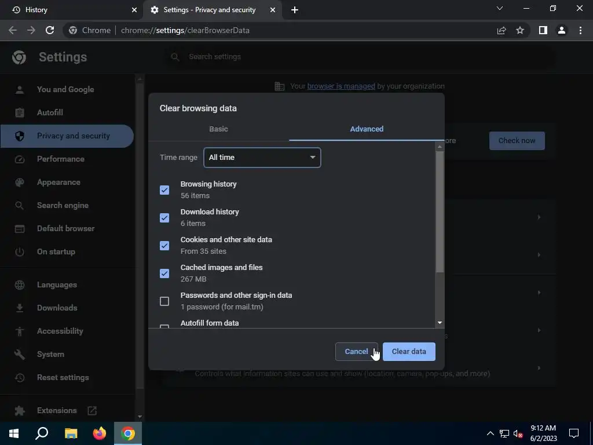Viewport: 593px width, 445px height.
Task: Click the Chrome taskbar icon
Action: (x=128, y=433)
